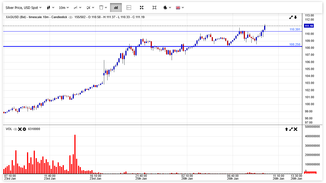
Task: Toggle XAGUSD candlestick series visibility eye
Action: [x=71, y=17]
